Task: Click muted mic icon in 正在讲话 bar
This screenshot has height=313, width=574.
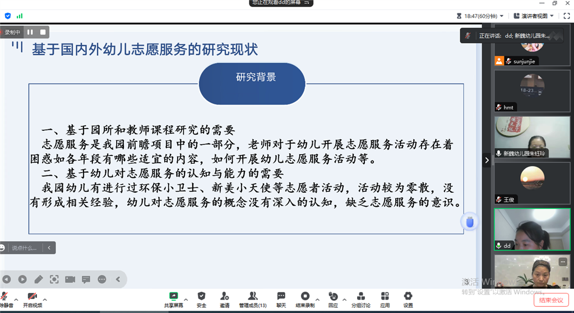Action: 468,36
